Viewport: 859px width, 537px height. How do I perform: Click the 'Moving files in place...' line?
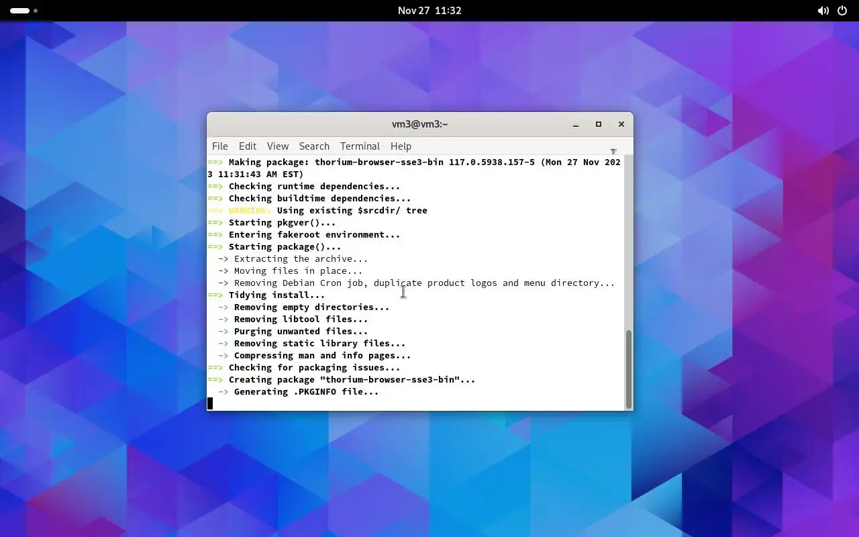click(291, 271)
